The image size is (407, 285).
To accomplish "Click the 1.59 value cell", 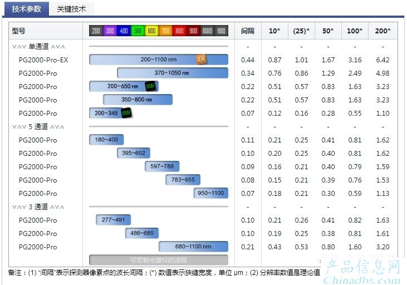I will click(383, 167).
